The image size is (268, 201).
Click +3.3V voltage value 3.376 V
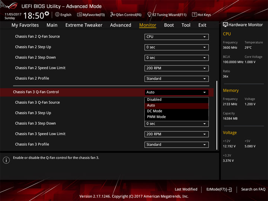point(228,161)
